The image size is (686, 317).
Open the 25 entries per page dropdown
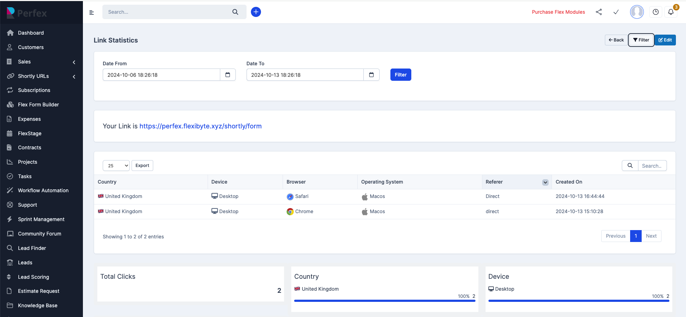click(116, 166)
